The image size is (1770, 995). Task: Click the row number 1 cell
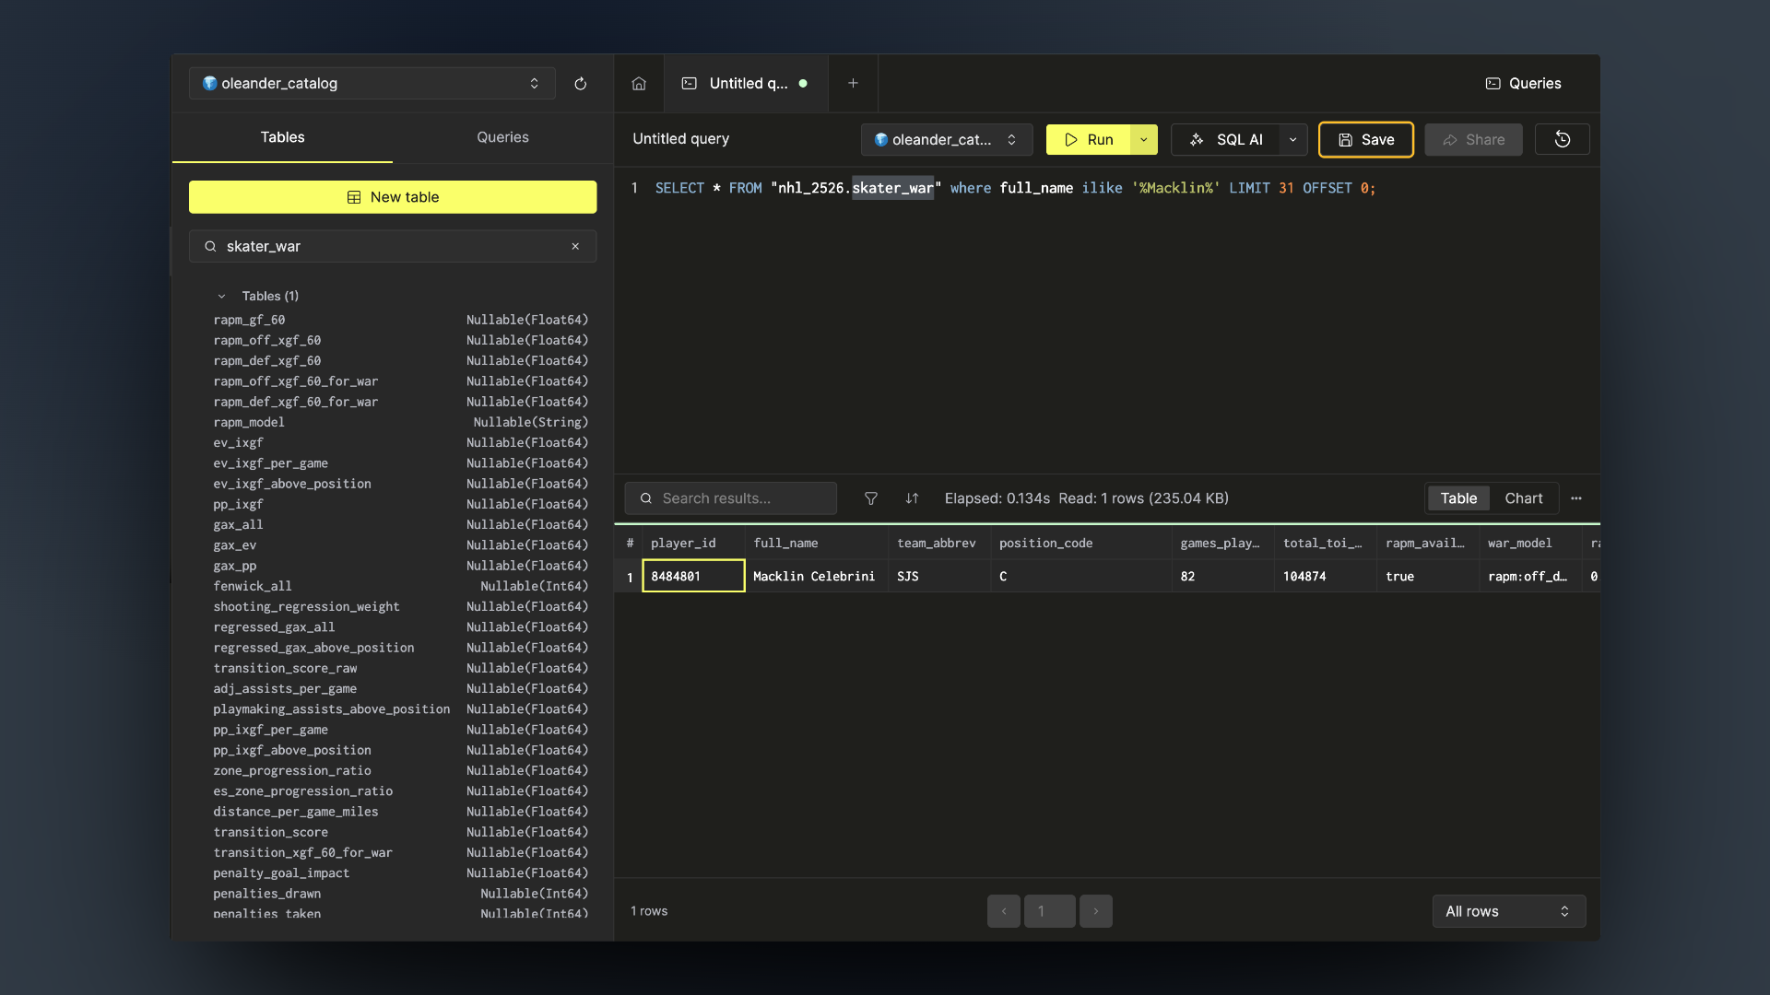(630, 577)
